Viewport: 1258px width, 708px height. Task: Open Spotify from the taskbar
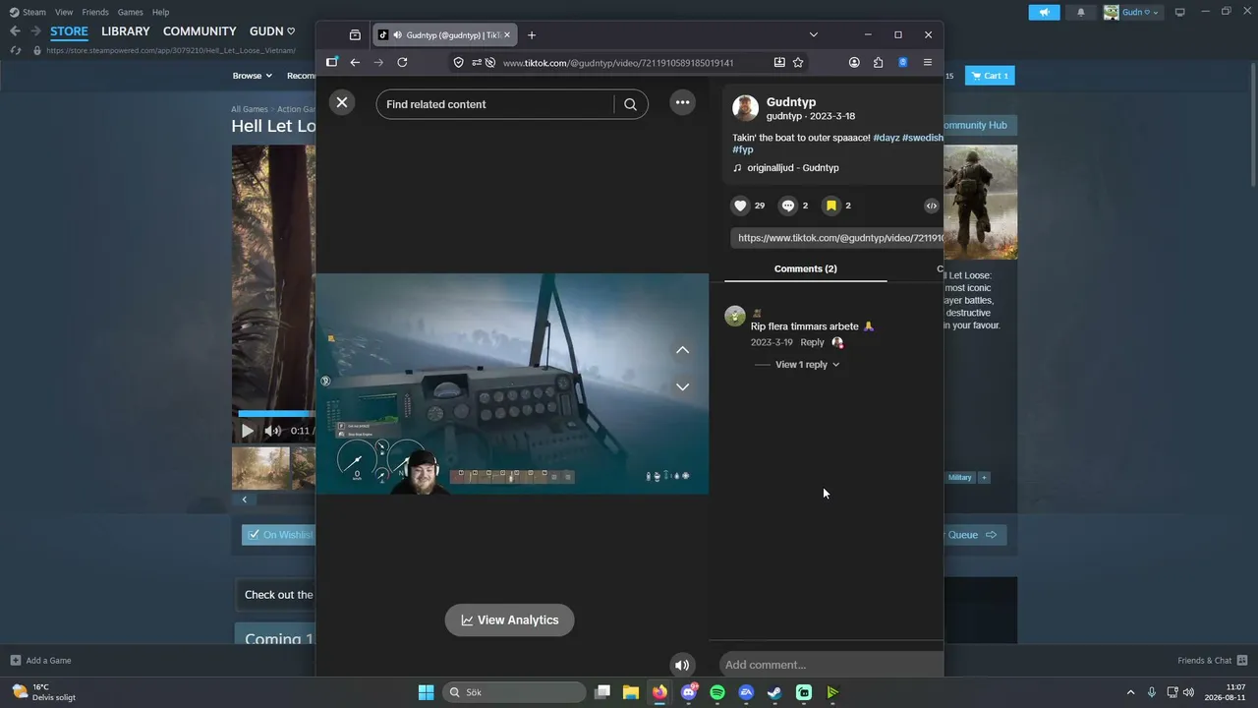click(717, 692)
